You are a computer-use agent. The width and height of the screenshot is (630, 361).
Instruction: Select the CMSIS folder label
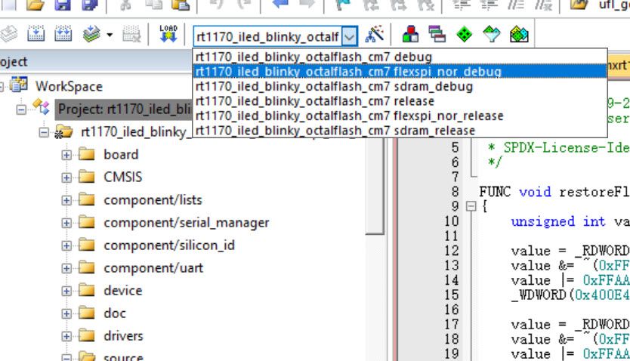[x=123, y=177]
